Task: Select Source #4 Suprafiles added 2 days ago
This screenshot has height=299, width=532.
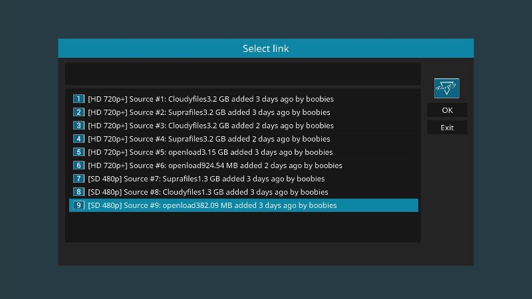Action: [x=243, y=139]
